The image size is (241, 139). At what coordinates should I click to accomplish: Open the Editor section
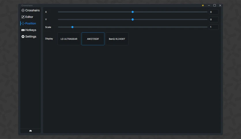tap(27, 17)
